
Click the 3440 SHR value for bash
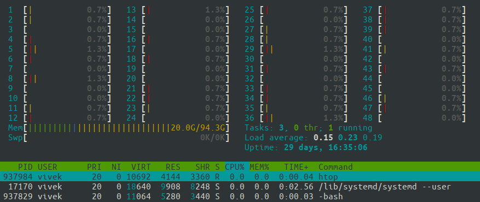[200, 196]
